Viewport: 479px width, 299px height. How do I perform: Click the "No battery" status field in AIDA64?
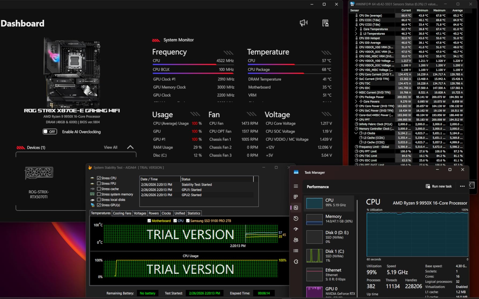(x=147, y=293)
